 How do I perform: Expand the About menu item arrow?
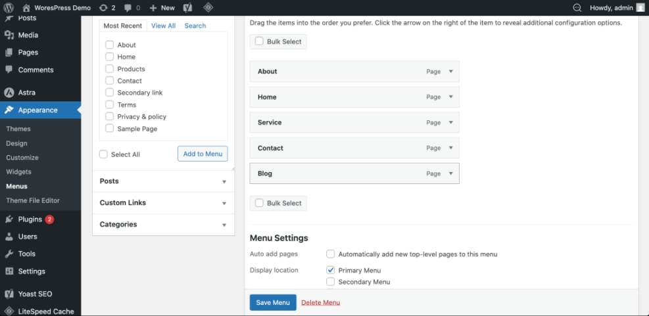(451, 72)
